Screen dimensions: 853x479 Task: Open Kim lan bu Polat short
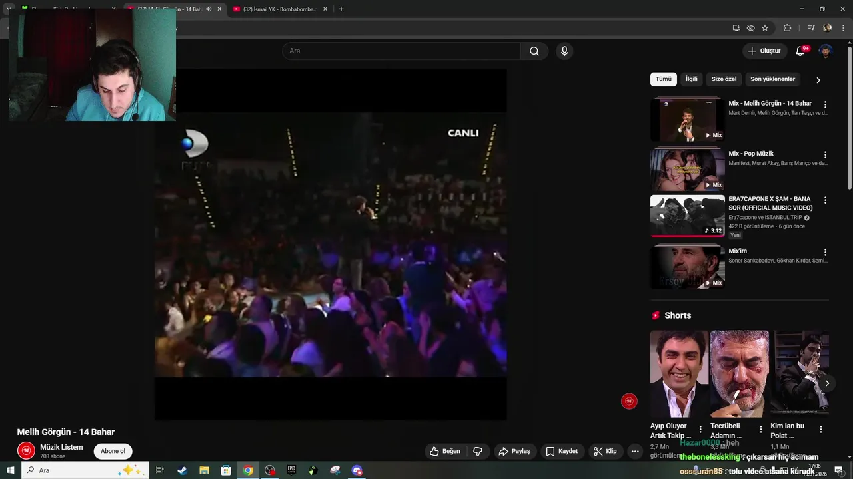click(800, 374)
